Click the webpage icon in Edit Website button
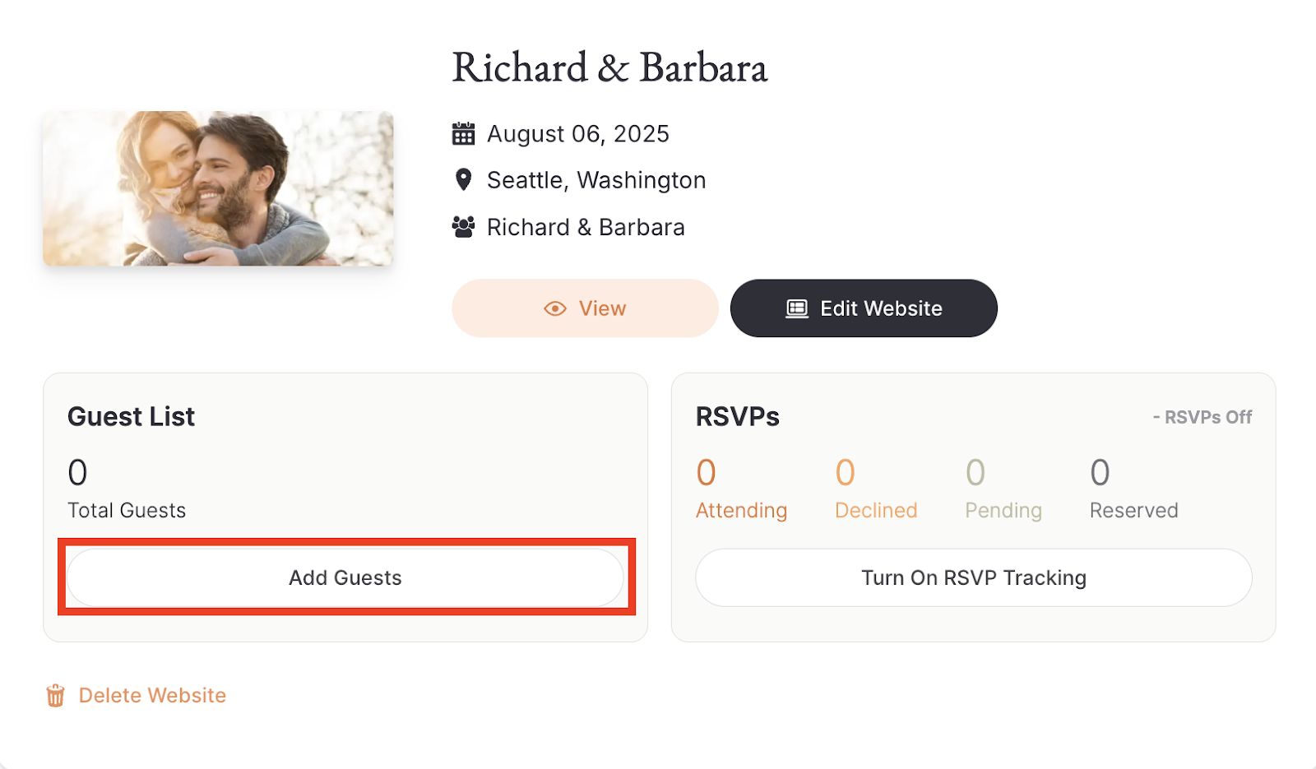 (x=797, y=308)
